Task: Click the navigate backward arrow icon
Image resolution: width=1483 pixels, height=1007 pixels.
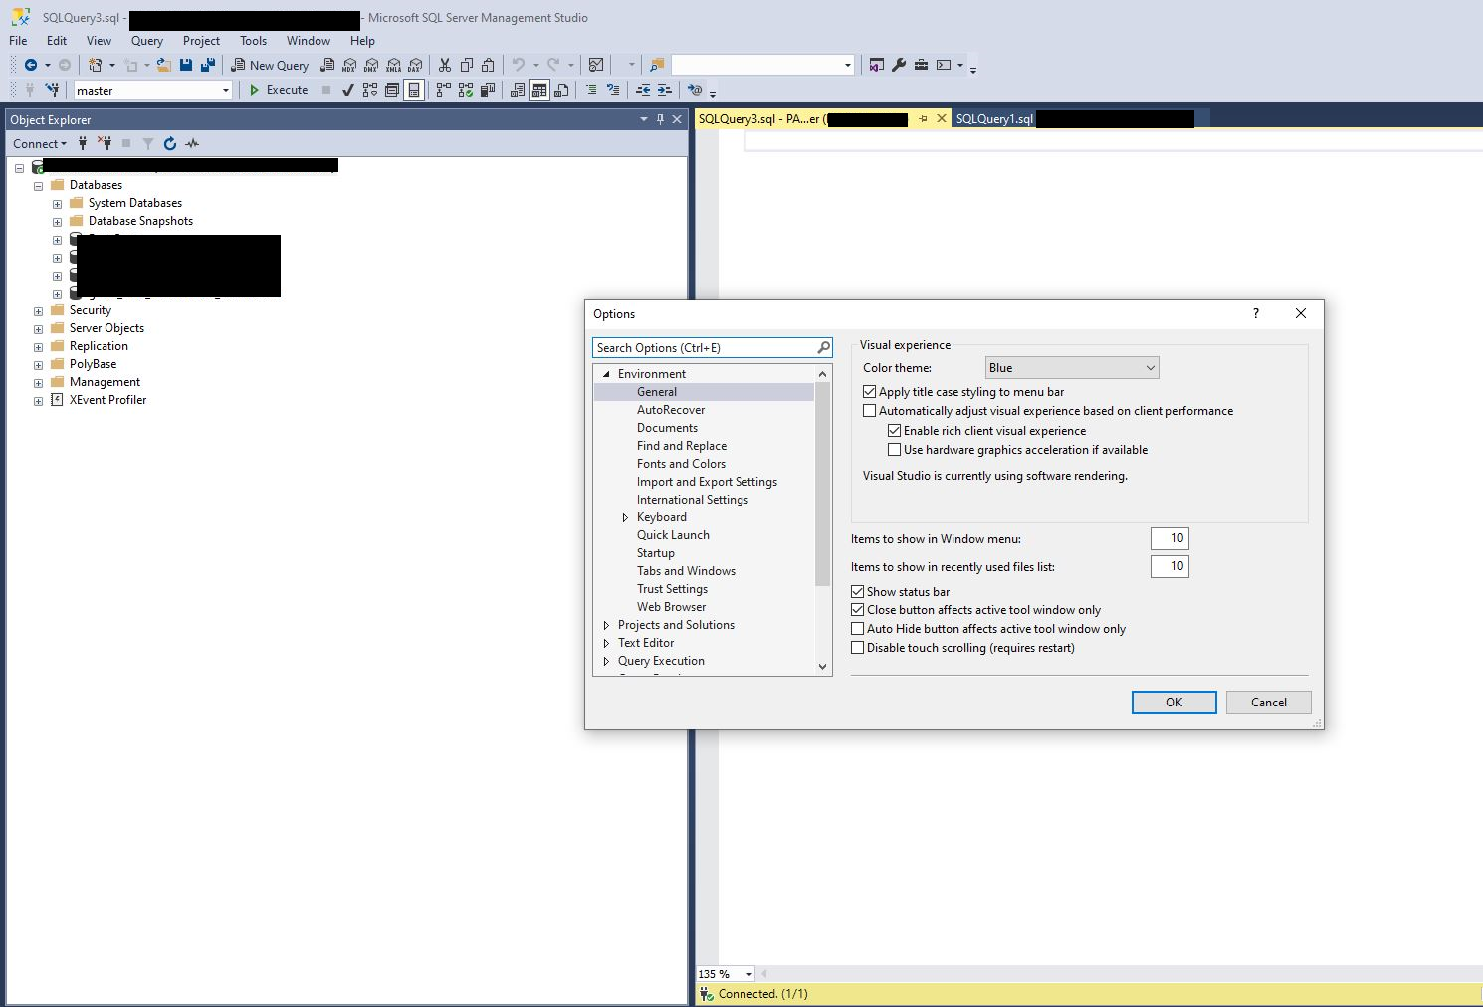Action: click(31, 65)
